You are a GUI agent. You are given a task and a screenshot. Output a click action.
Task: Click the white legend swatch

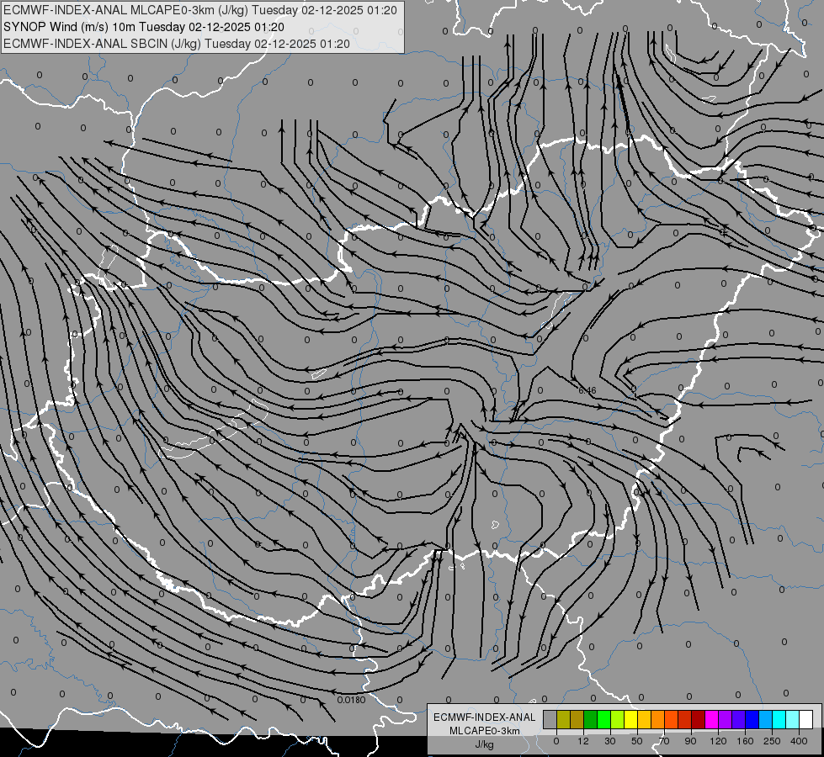806,720
